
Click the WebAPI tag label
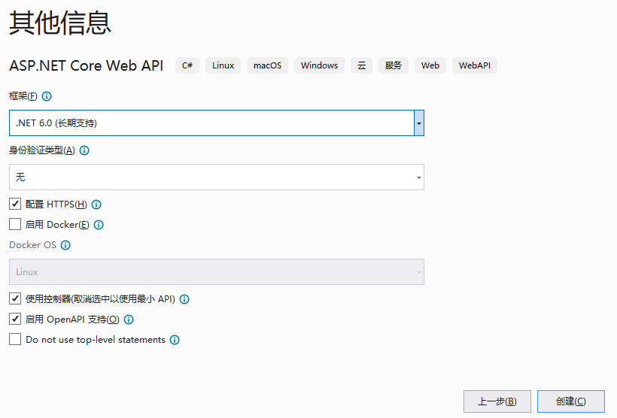pyautogui.click(x=474, y=65)
